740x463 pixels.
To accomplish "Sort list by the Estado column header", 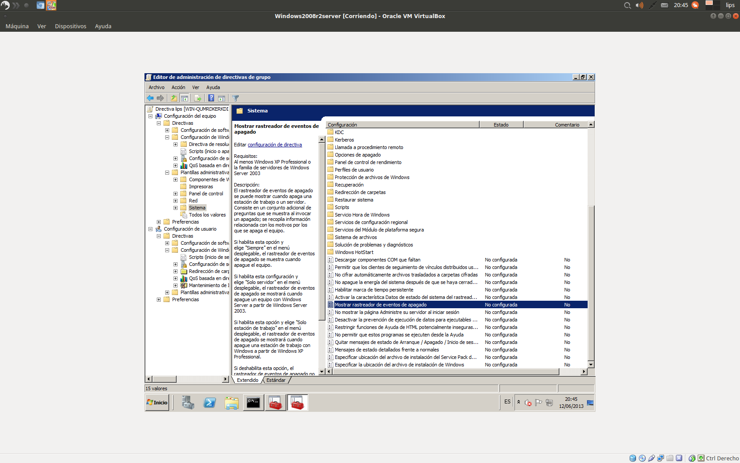I will [501, 125].
